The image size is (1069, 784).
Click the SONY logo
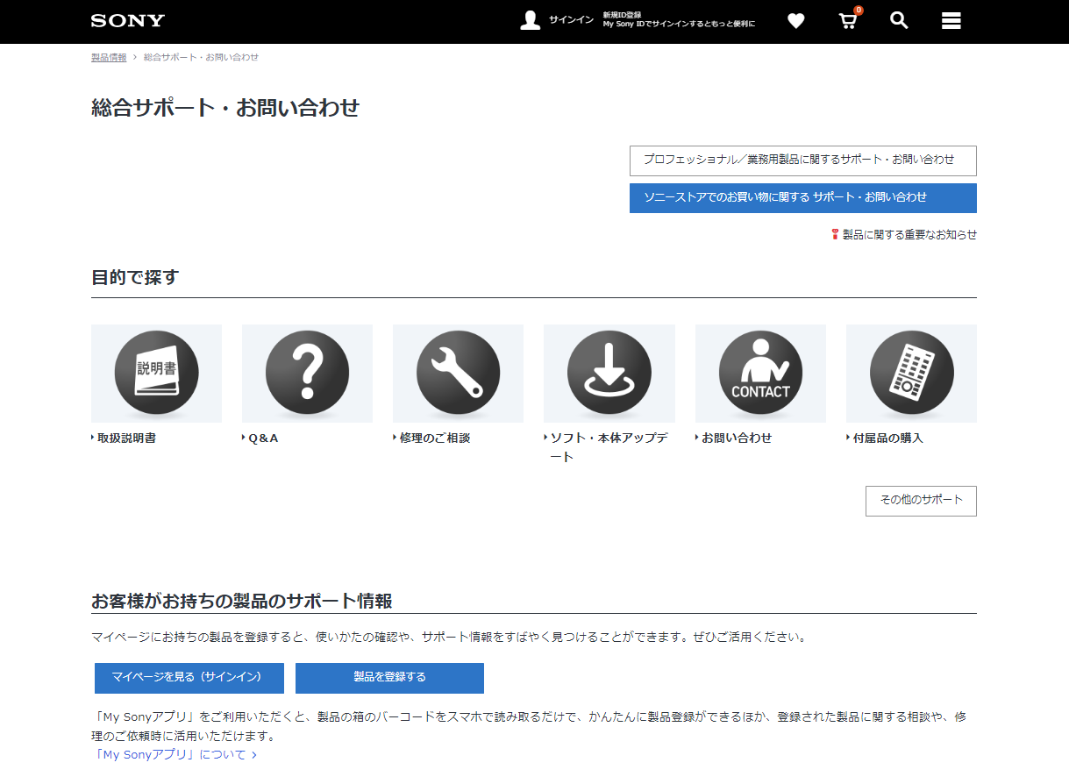(127, 20)
